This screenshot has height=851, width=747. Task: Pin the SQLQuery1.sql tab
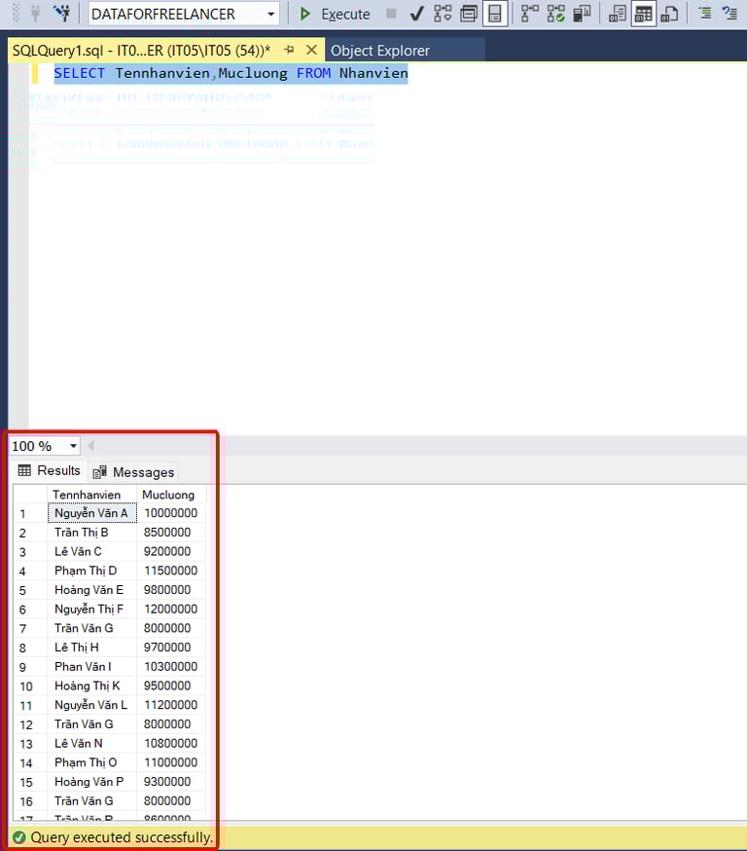coord(289,50)
